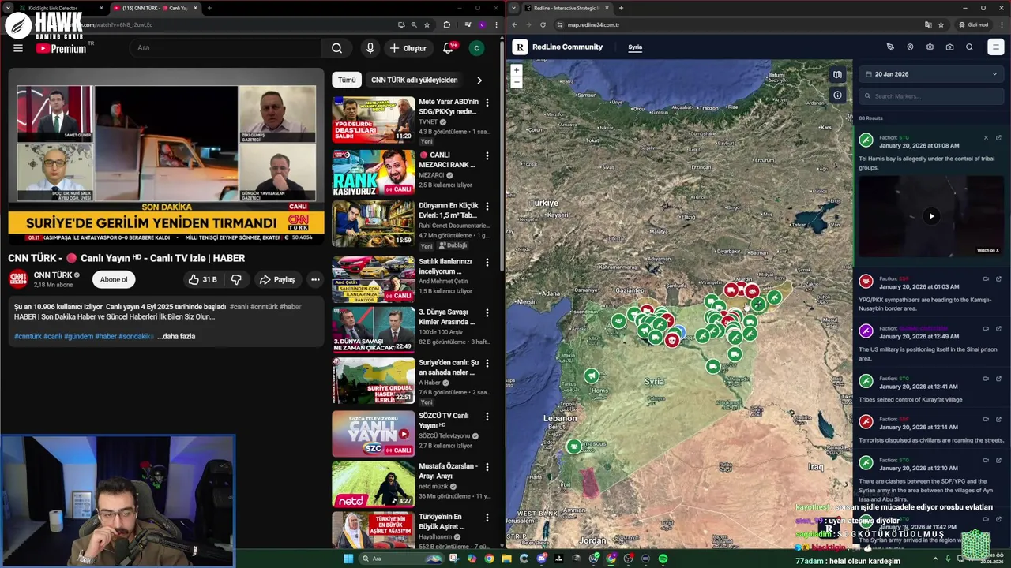This screenshot has width=1011, height=568.
Task: Open video for YPG/PKK sympathizers event
Action: tap(986, 278)
